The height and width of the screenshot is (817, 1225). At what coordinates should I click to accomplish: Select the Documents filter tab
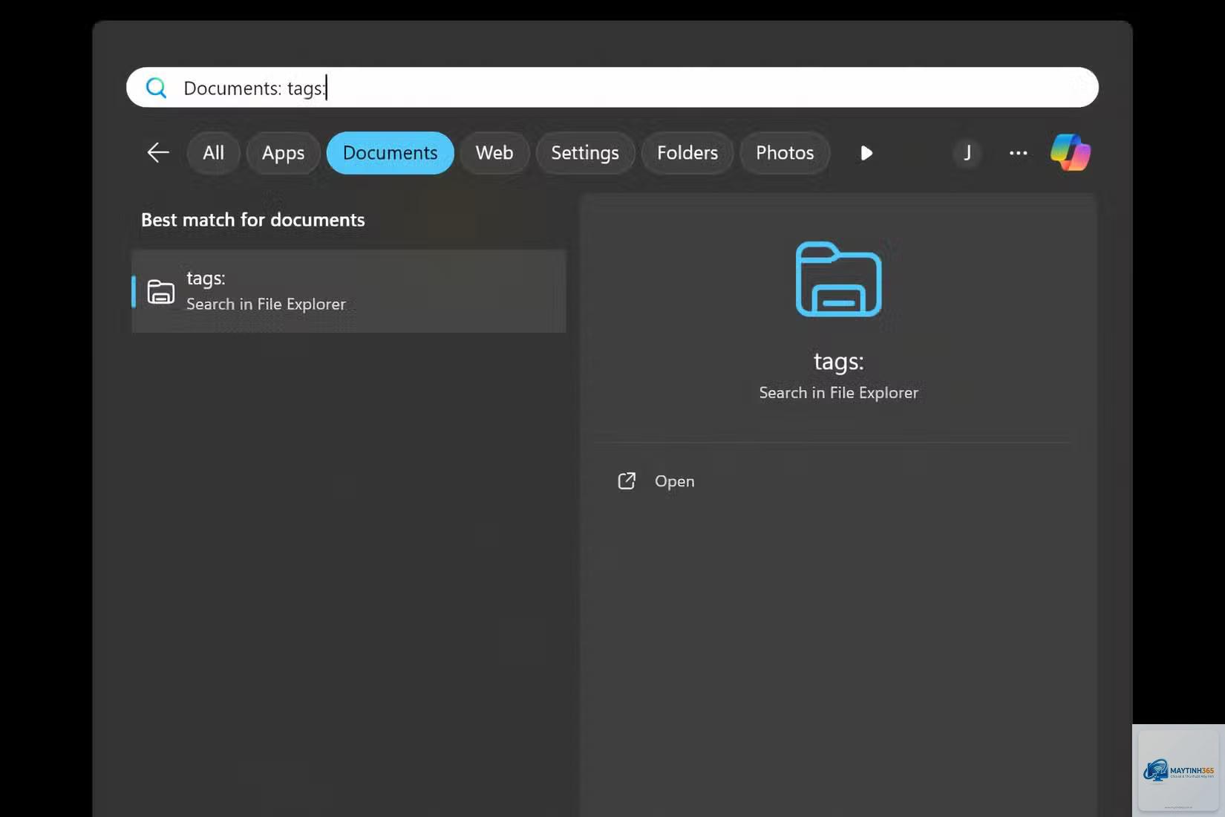pyautogui.click(x=390, y=153)
